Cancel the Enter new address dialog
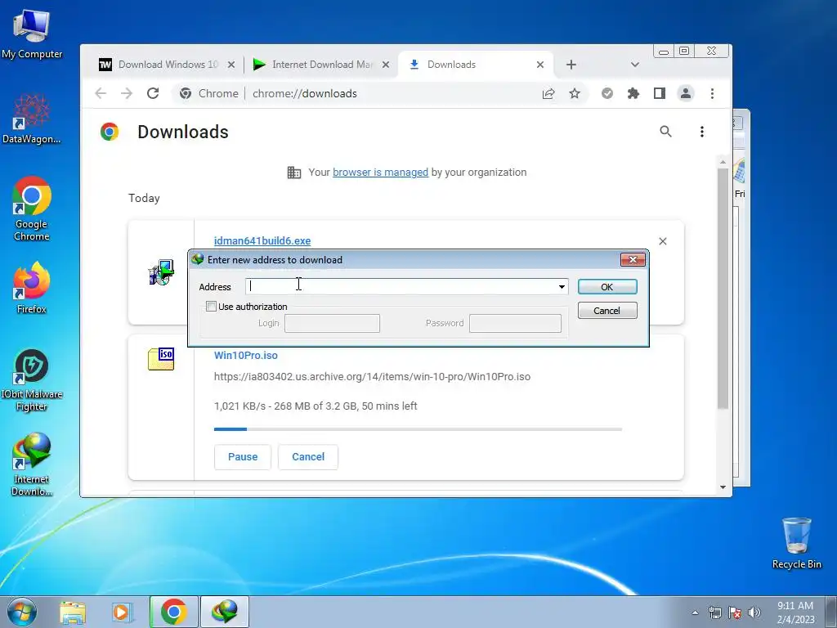 607,310
